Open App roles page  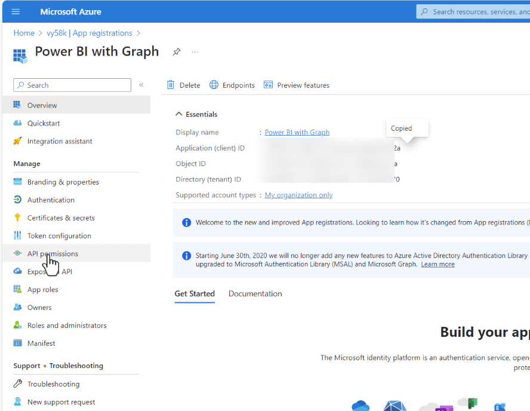coord(76,289)
